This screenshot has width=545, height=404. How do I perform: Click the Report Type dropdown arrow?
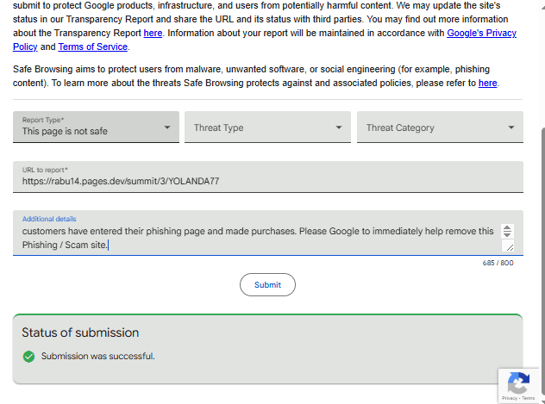tap(167, 127)
